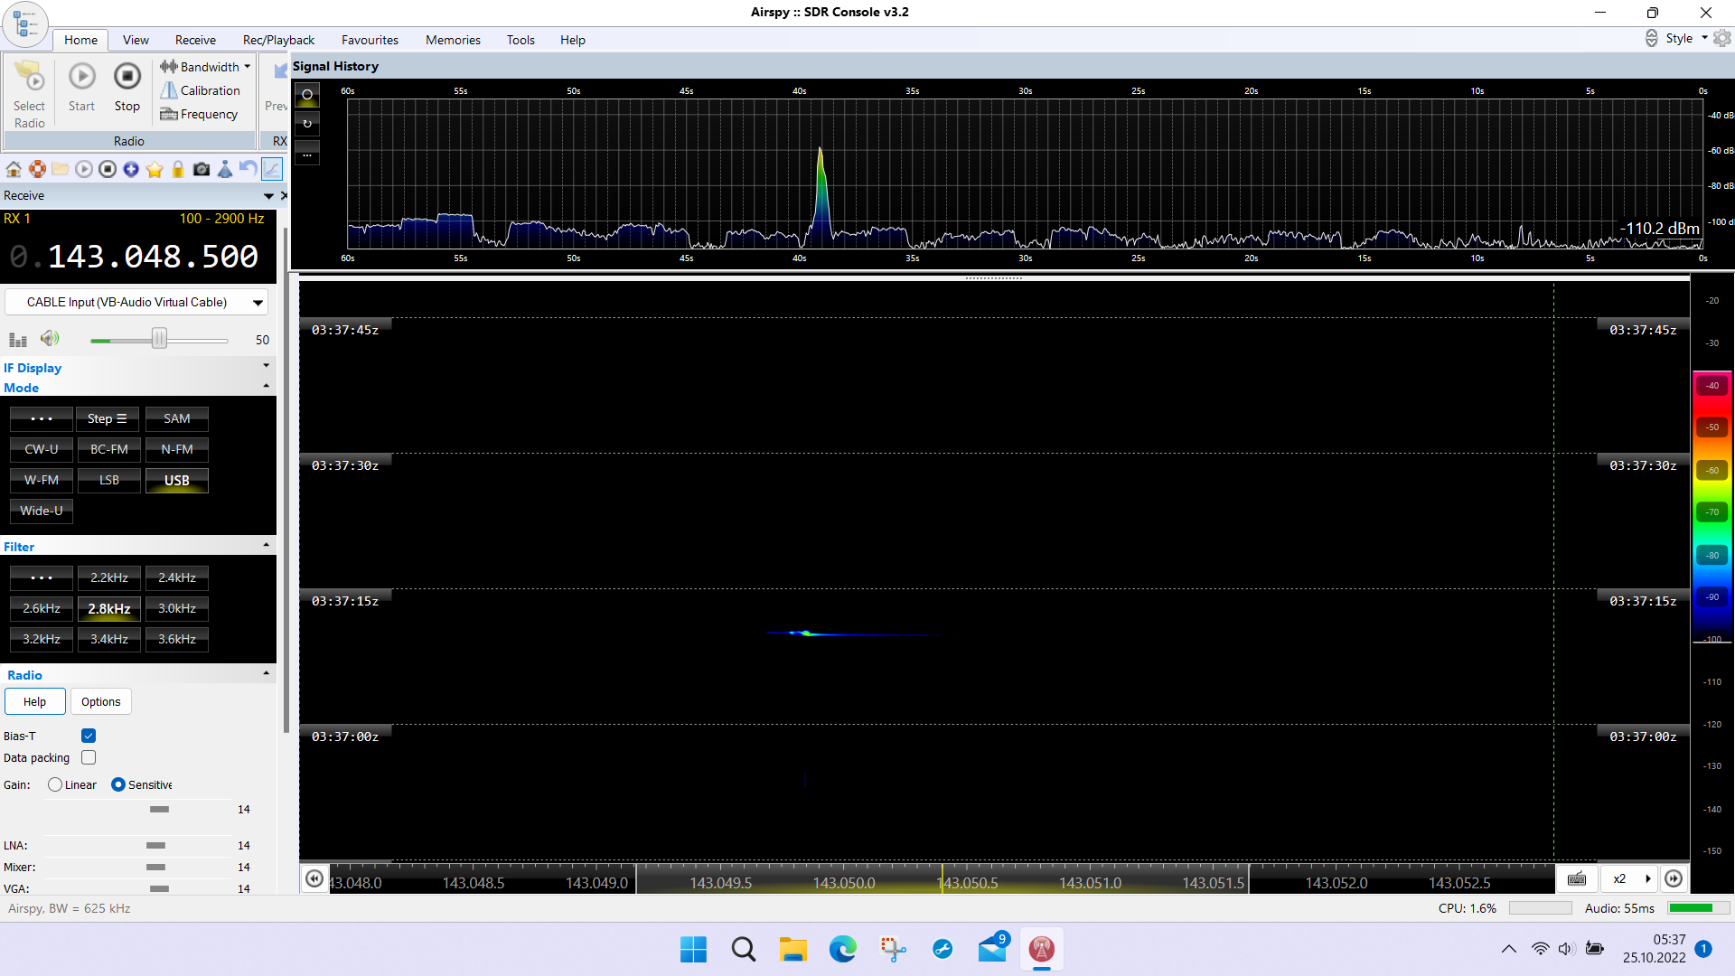The width and height of the screenshot is (1735, 976).
Task: Adjust the LNA gain slider
Action: [155, 846]
